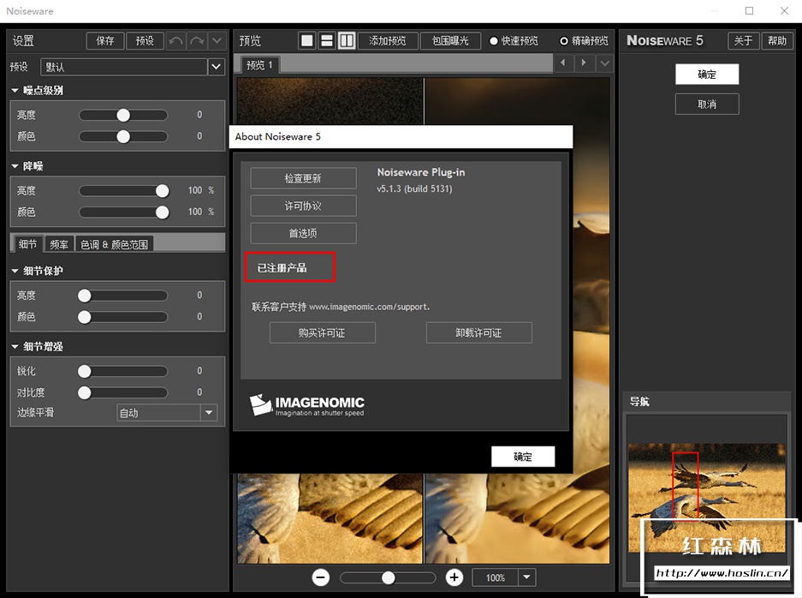Click the 包围曝光 bracketing button
This screenshot has height=598, width=802.
coord(450,41)
